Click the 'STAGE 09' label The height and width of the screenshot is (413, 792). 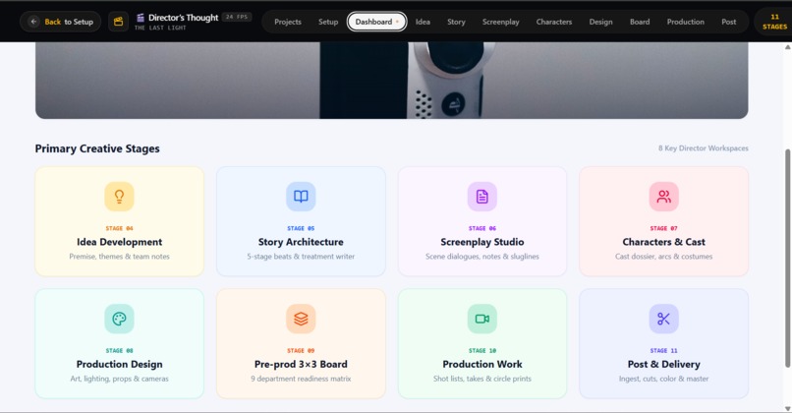coord(301,351)
